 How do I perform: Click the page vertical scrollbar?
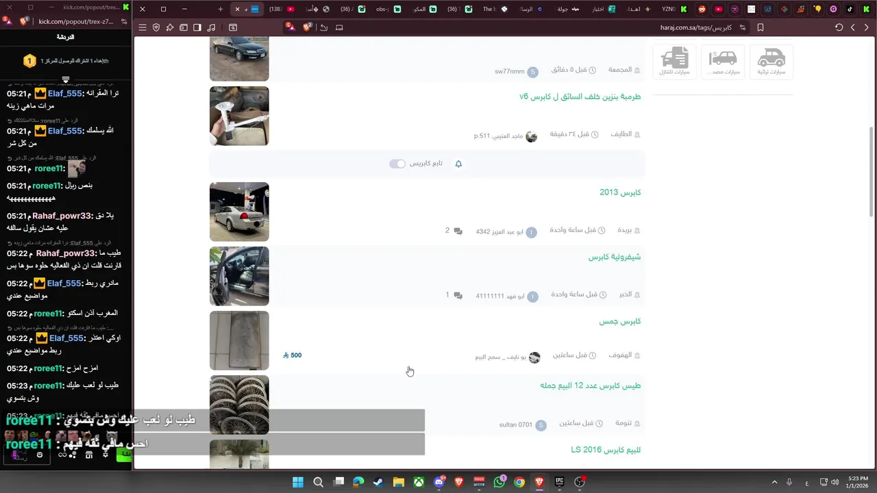[x=872, y=171]
